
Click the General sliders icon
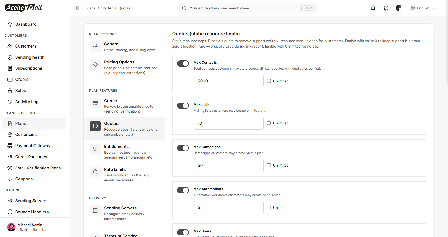tap(95, 47)
